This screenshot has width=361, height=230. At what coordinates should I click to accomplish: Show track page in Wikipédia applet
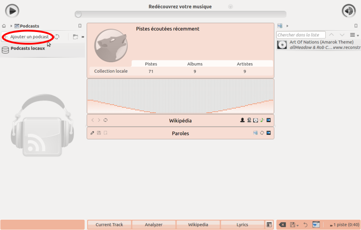(x=262, y=120)
